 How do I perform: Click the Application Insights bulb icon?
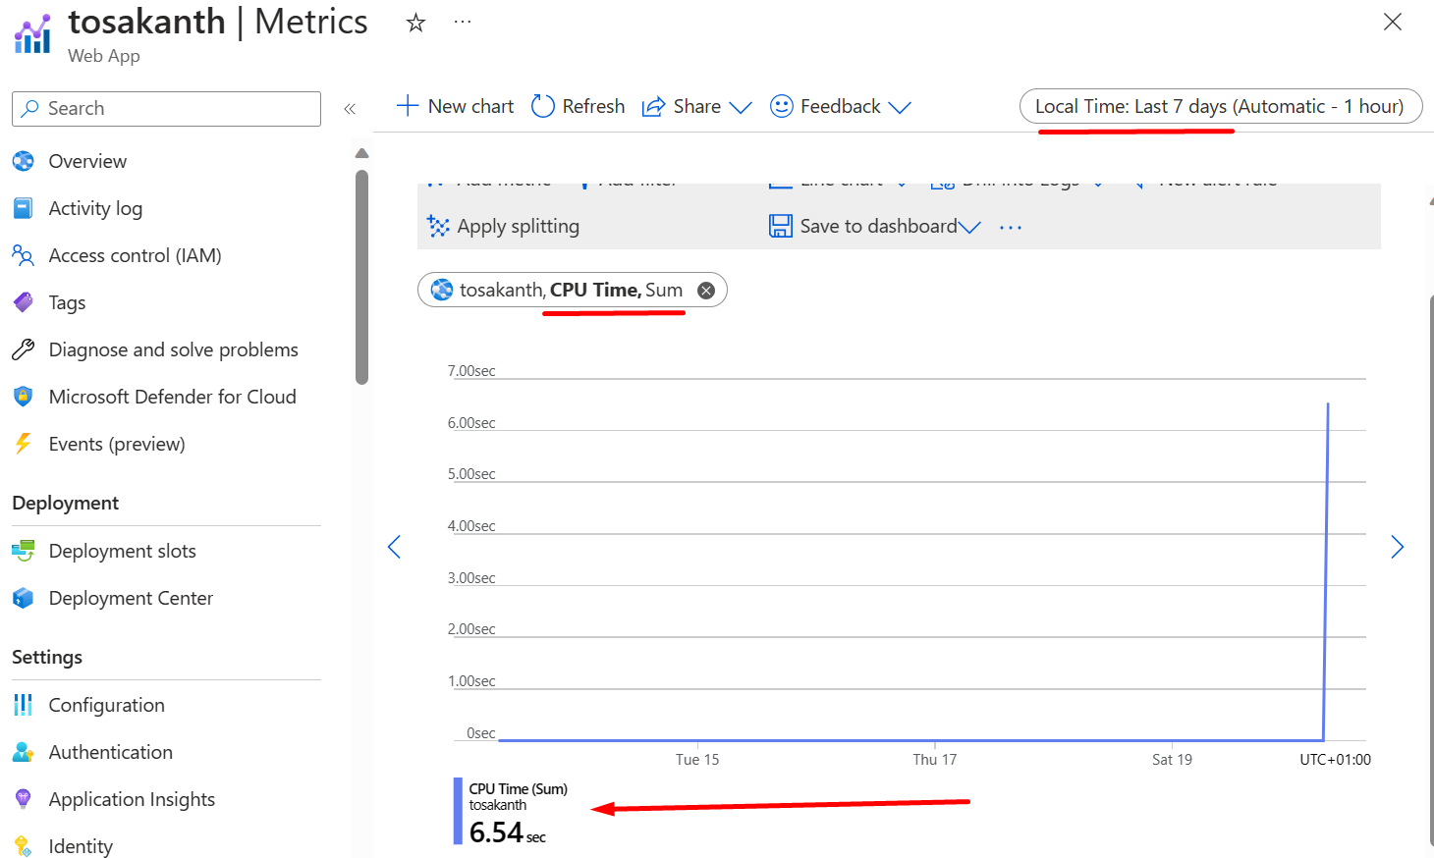point(24,799)
